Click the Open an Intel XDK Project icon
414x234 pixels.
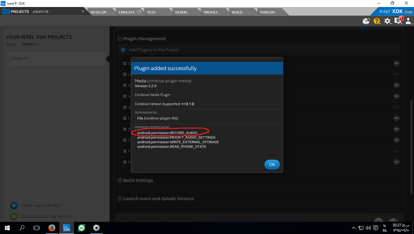coord(14,217)
